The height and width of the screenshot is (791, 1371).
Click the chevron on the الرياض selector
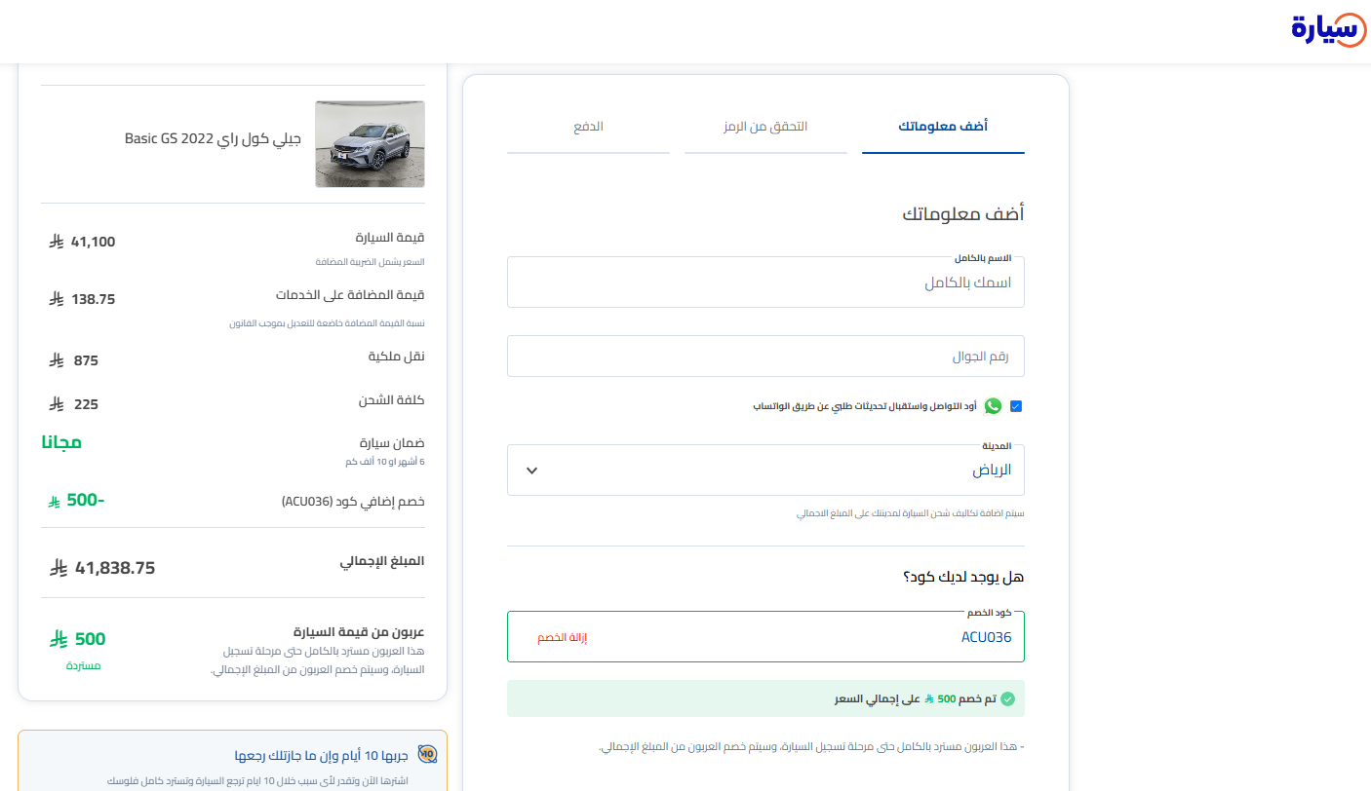click(531, 470)
